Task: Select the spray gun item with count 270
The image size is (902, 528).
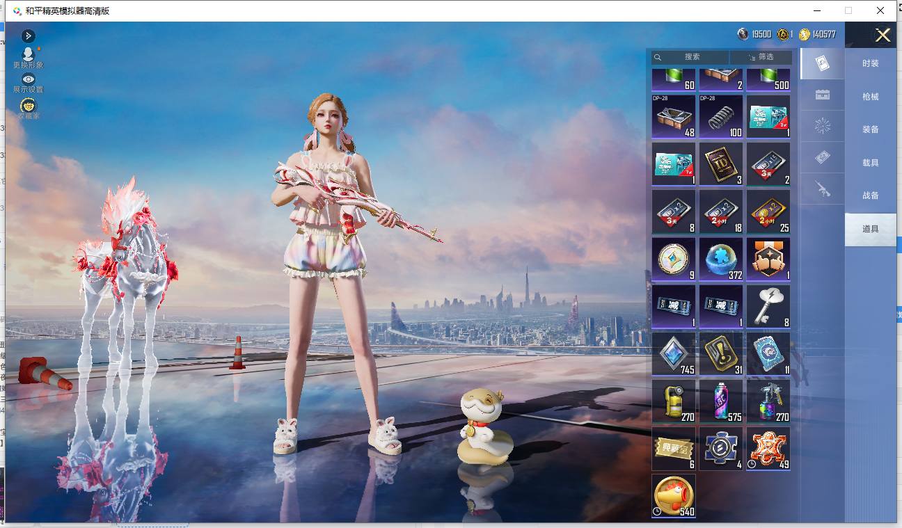Action: 768,401
